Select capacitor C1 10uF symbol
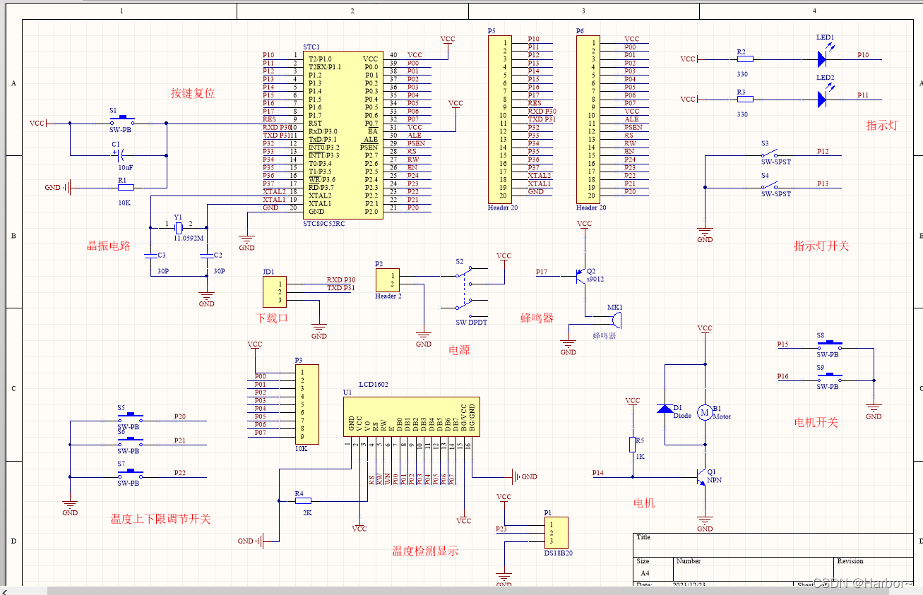923x595 pixels. tap(121, 154)
